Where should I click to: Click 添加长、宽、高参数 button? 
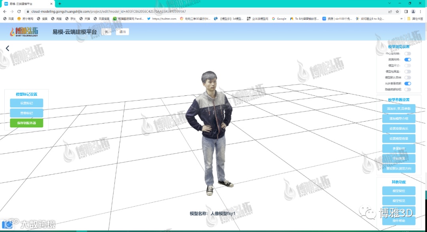[x=399, y=108]
